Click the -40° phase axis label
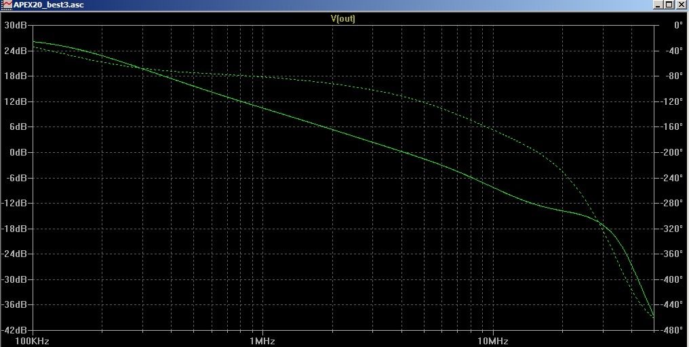The height and width of the screenshot is (347, 689). pyautogui.click(x=673, y=51)
